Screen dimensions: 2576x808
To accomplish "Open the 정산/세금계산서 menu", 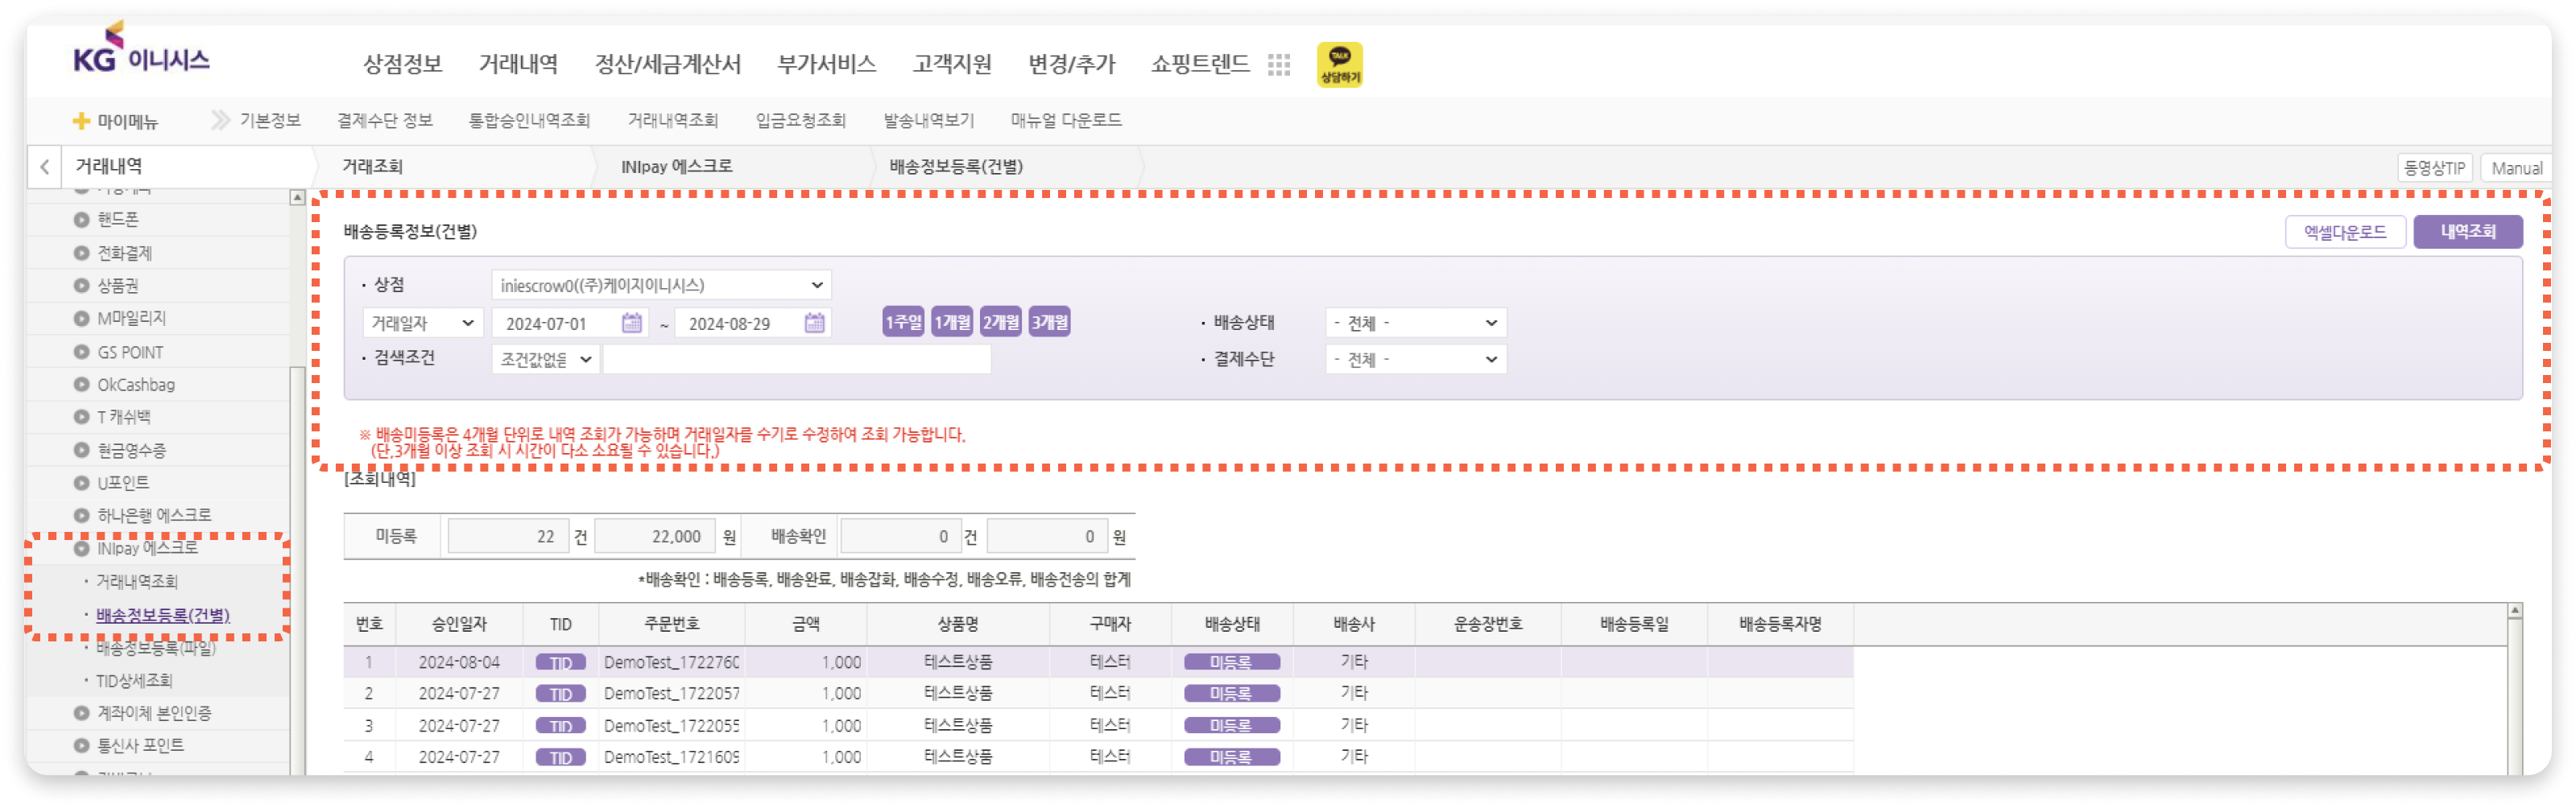I will (x=667, y=64).
